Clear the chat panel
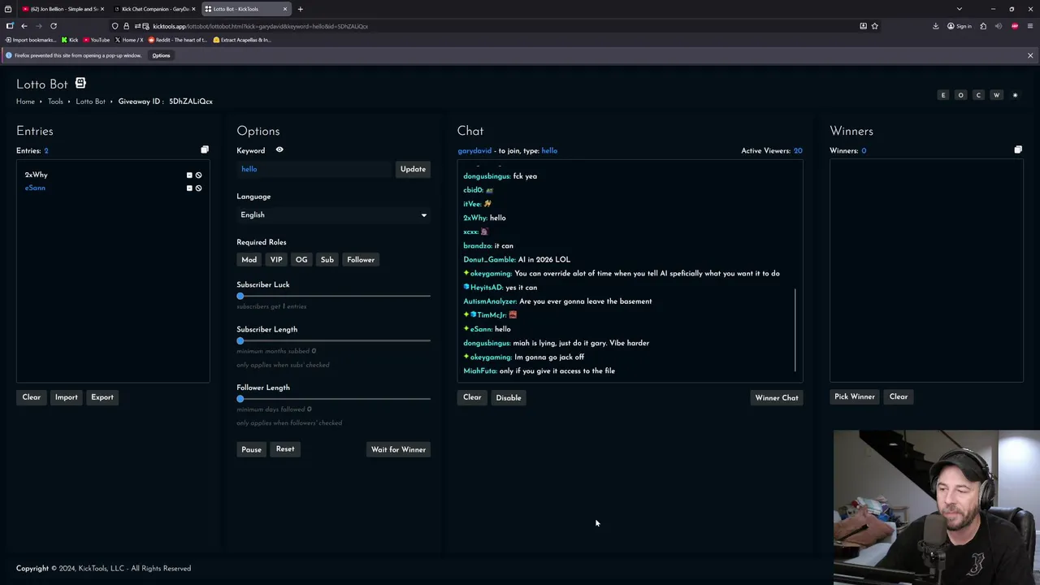This screenshot has height=585, width=1040. (472, 398)
